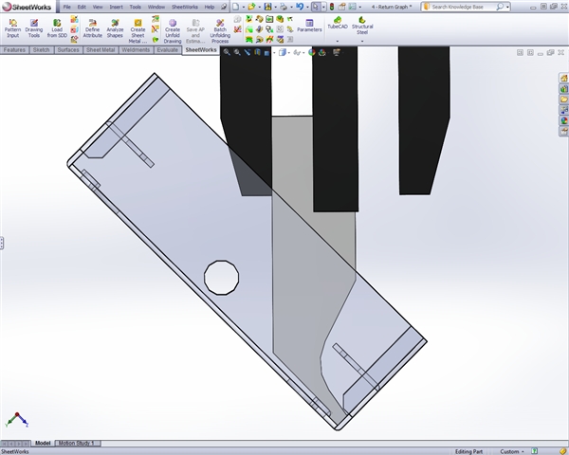Open the Motion Study 1 tab
The image size is (569, 455).
pyautogui.click(x=78, y=443)
